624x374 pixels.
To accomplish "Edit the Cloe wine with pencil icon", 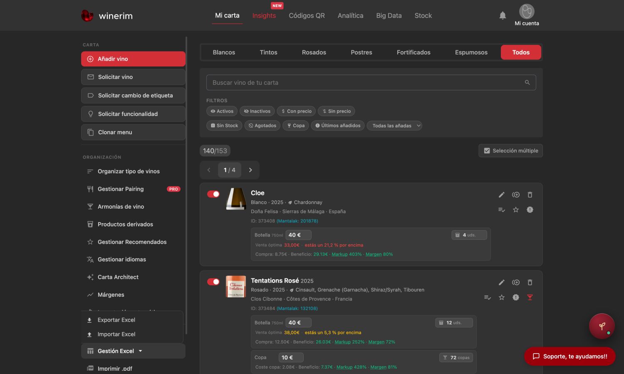I will tap(502, 195).
